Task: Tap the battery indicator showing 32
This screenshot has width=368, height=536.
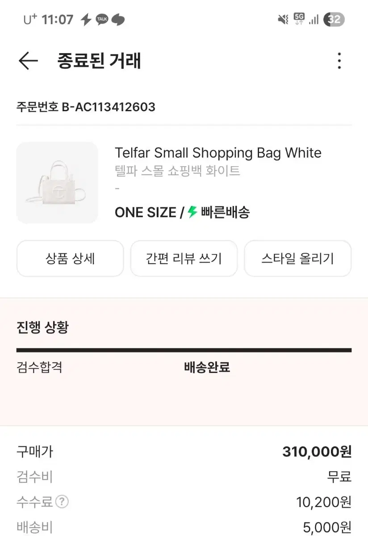Action: click(x=334, y=19)
